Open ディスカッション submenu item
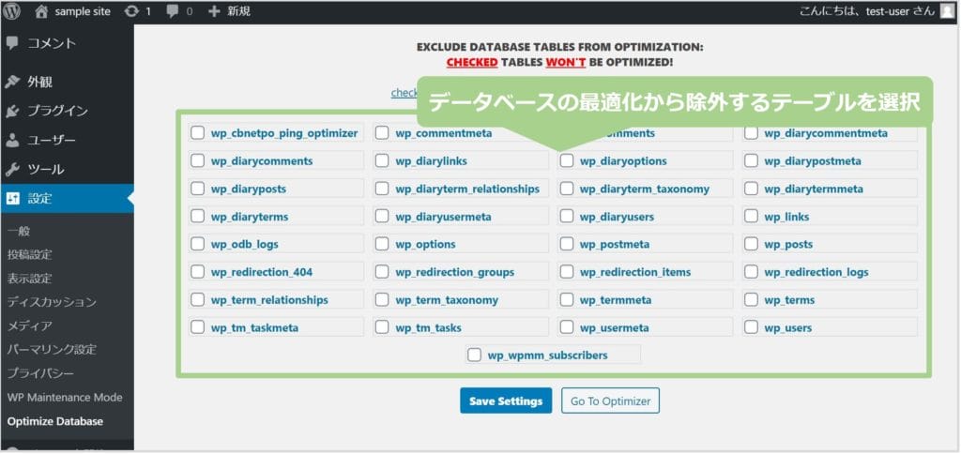Viewport: 961px width, 454px height. tap(53, 302)
